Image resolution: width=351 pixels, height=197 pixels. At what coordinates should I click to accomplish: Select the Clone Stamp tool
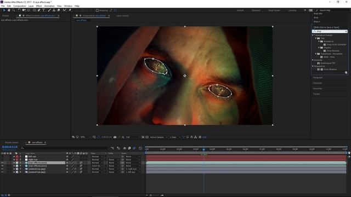tap(54, 10)
